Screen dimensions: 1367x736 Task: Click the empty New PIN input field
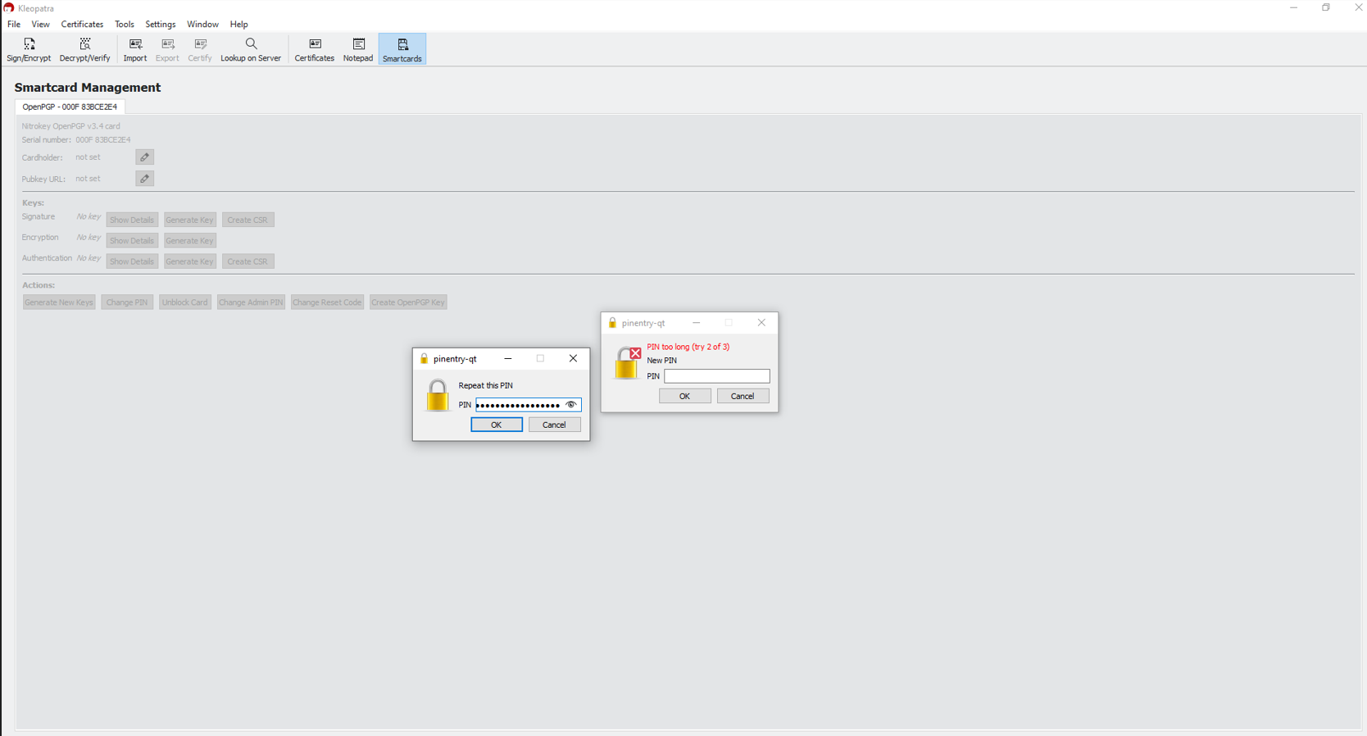tap(716, 376)
